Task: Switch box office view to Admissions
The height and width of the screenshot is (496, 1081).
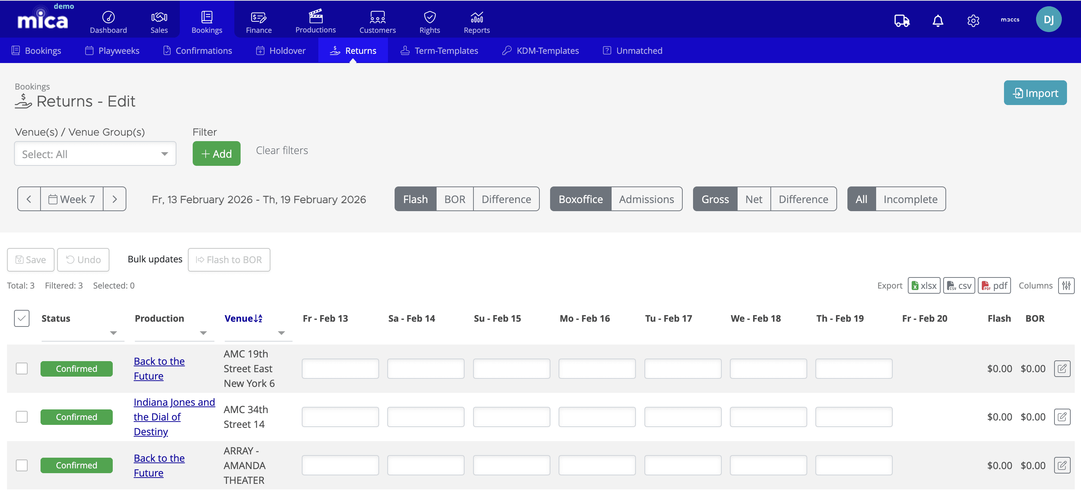Action: (646, 199)
